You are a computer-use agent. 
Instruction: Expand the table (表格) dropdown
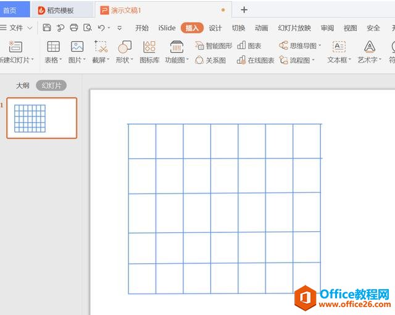[x=54, y=60]
